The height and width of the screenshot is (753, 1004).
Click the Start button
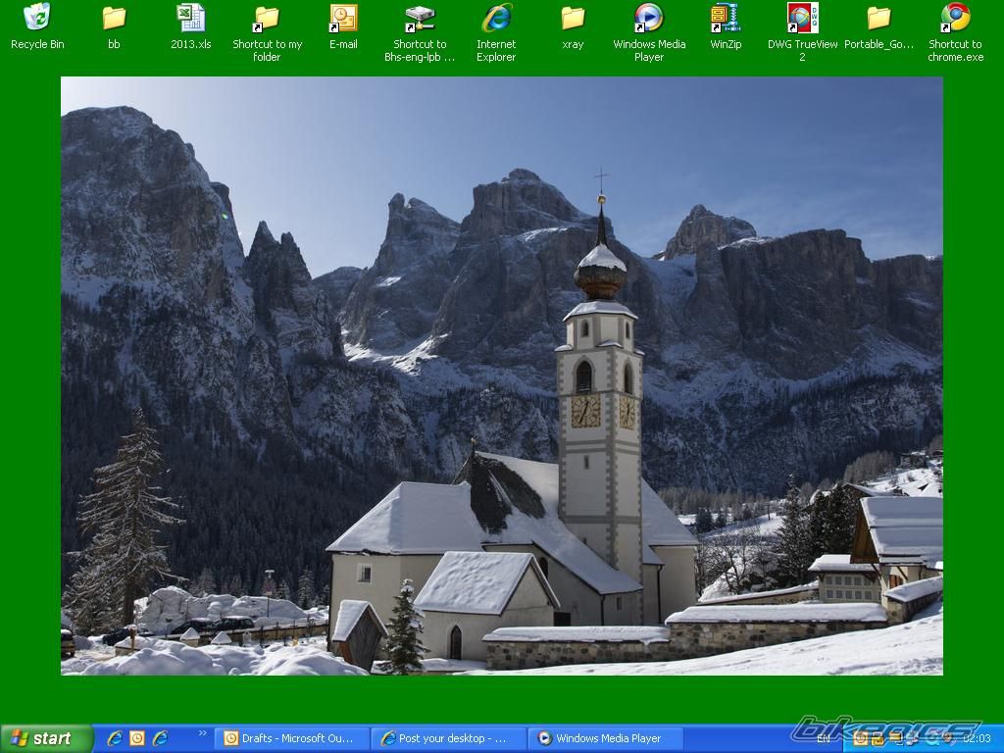pos(46,738)
